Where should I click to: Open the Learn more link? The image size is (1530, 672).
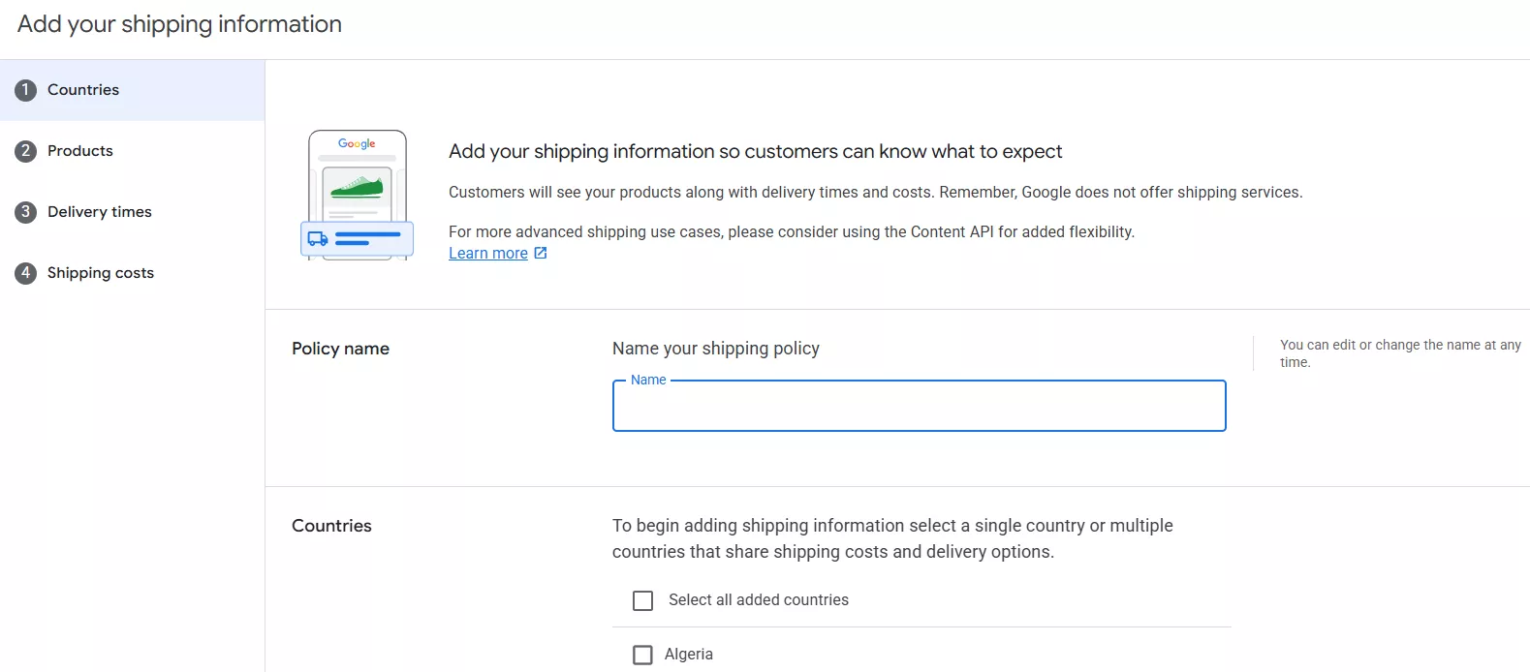coord(488,254)
